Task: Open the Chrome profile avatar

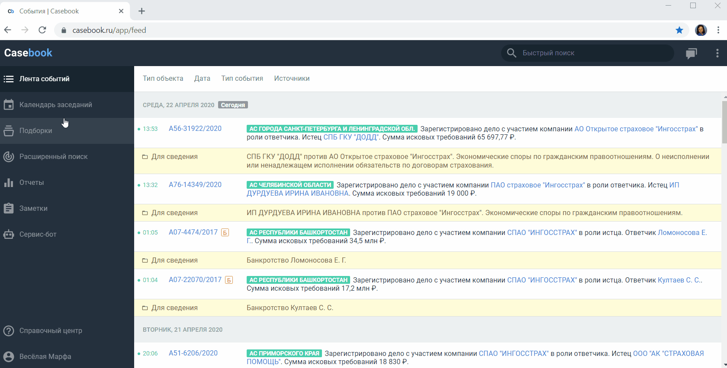Action: pos(701,30)
